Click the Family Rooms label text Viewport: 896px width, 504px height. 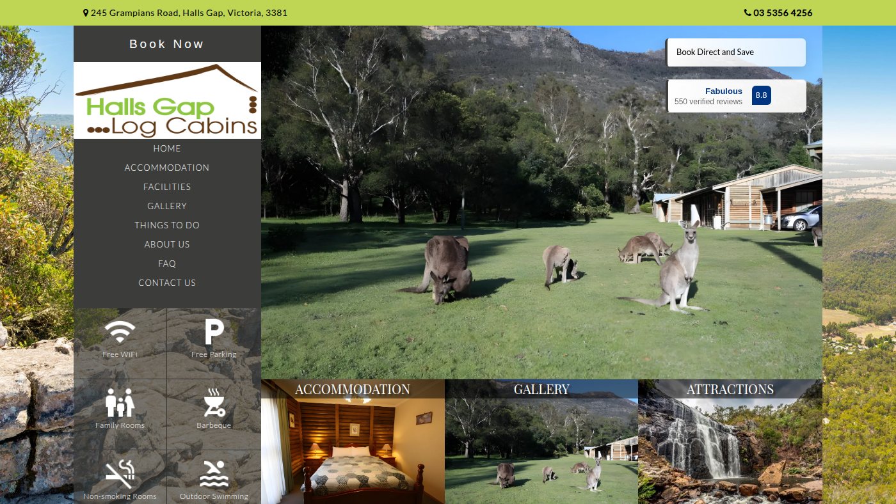120,425
